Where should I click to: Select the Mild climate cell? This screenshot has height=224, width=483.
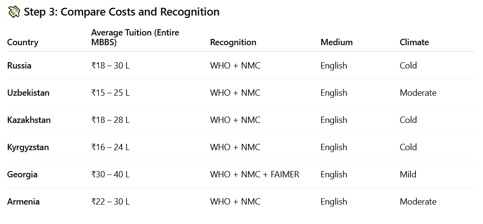tap(408, 174)
